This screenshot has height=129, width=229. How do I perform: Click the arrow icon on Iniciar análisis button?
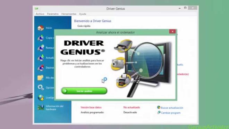pyautogui.click(x=65, y=91)
